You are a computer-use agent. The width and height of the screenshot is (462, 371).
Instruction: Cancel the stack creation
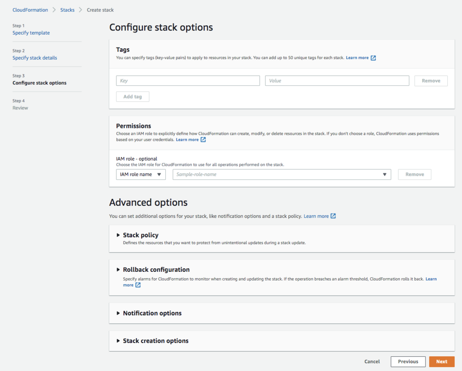pos(372,361)
